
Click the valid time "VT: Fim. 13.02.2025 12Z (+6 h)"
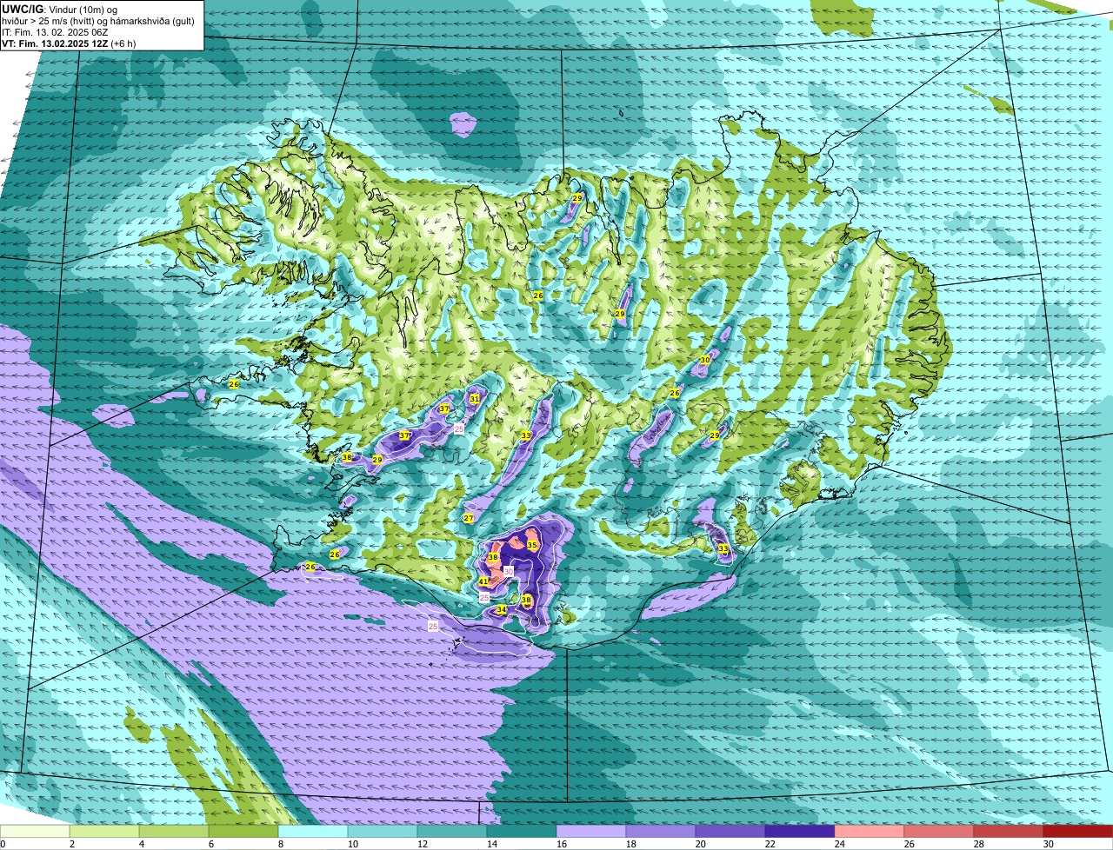coord(69,43)
